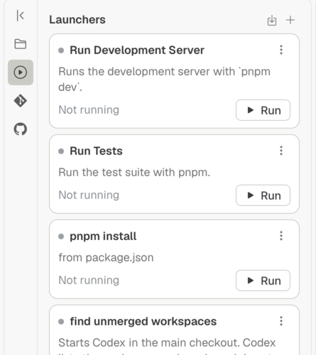Viewport: 316px width, 355px height.
Task: Click the find unmerged workspaces title
Action: 143,322
